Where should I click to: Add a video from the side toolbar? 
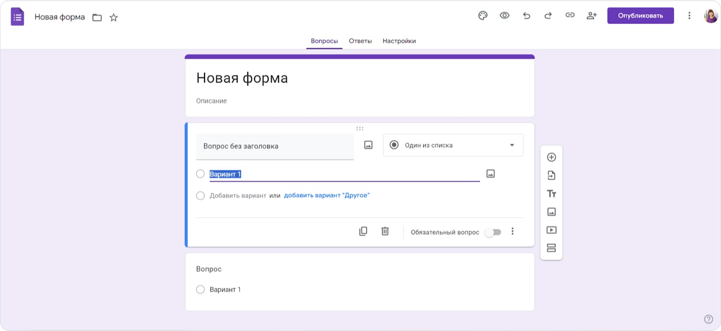click(x=551, y=230)
